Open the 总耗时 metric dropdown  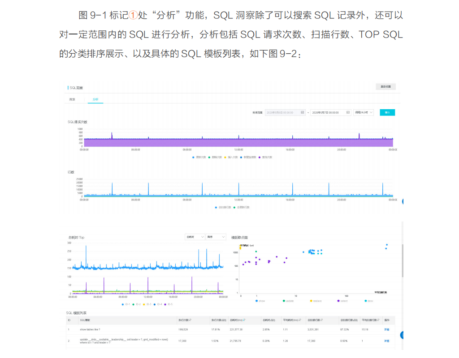(x=195, y=237)
